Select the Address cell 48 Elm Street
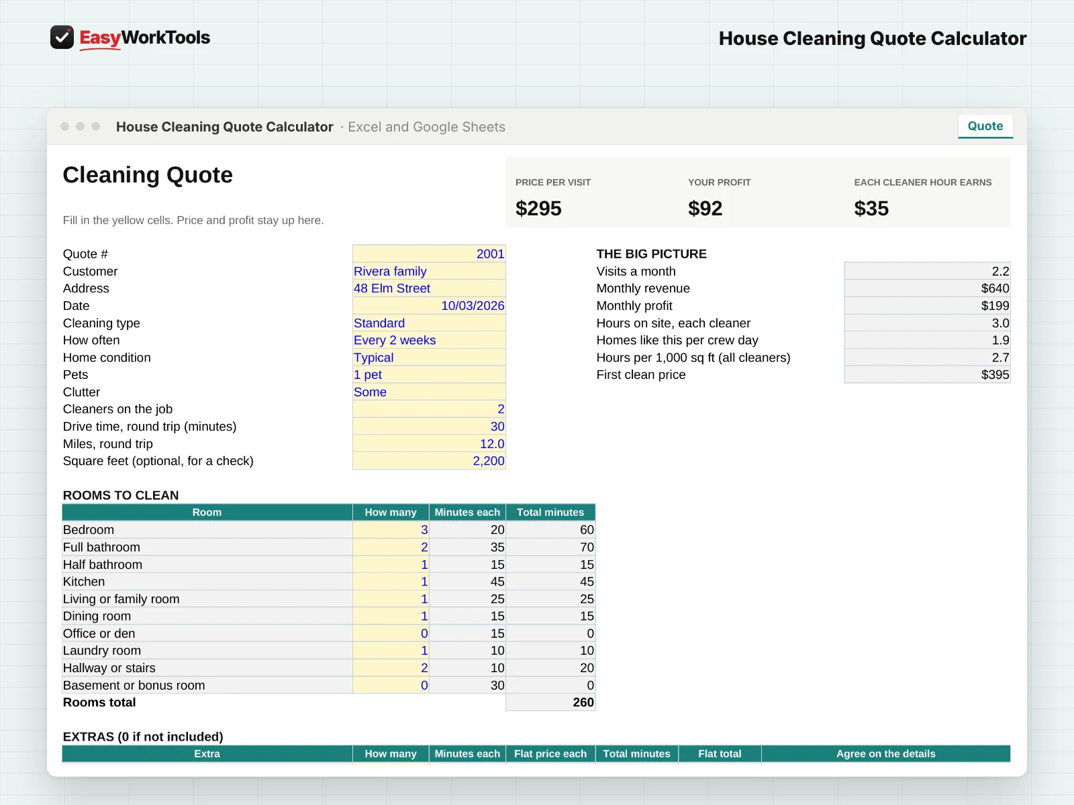This screenshot has height=805, width=1074. click(x=429, y=288)
